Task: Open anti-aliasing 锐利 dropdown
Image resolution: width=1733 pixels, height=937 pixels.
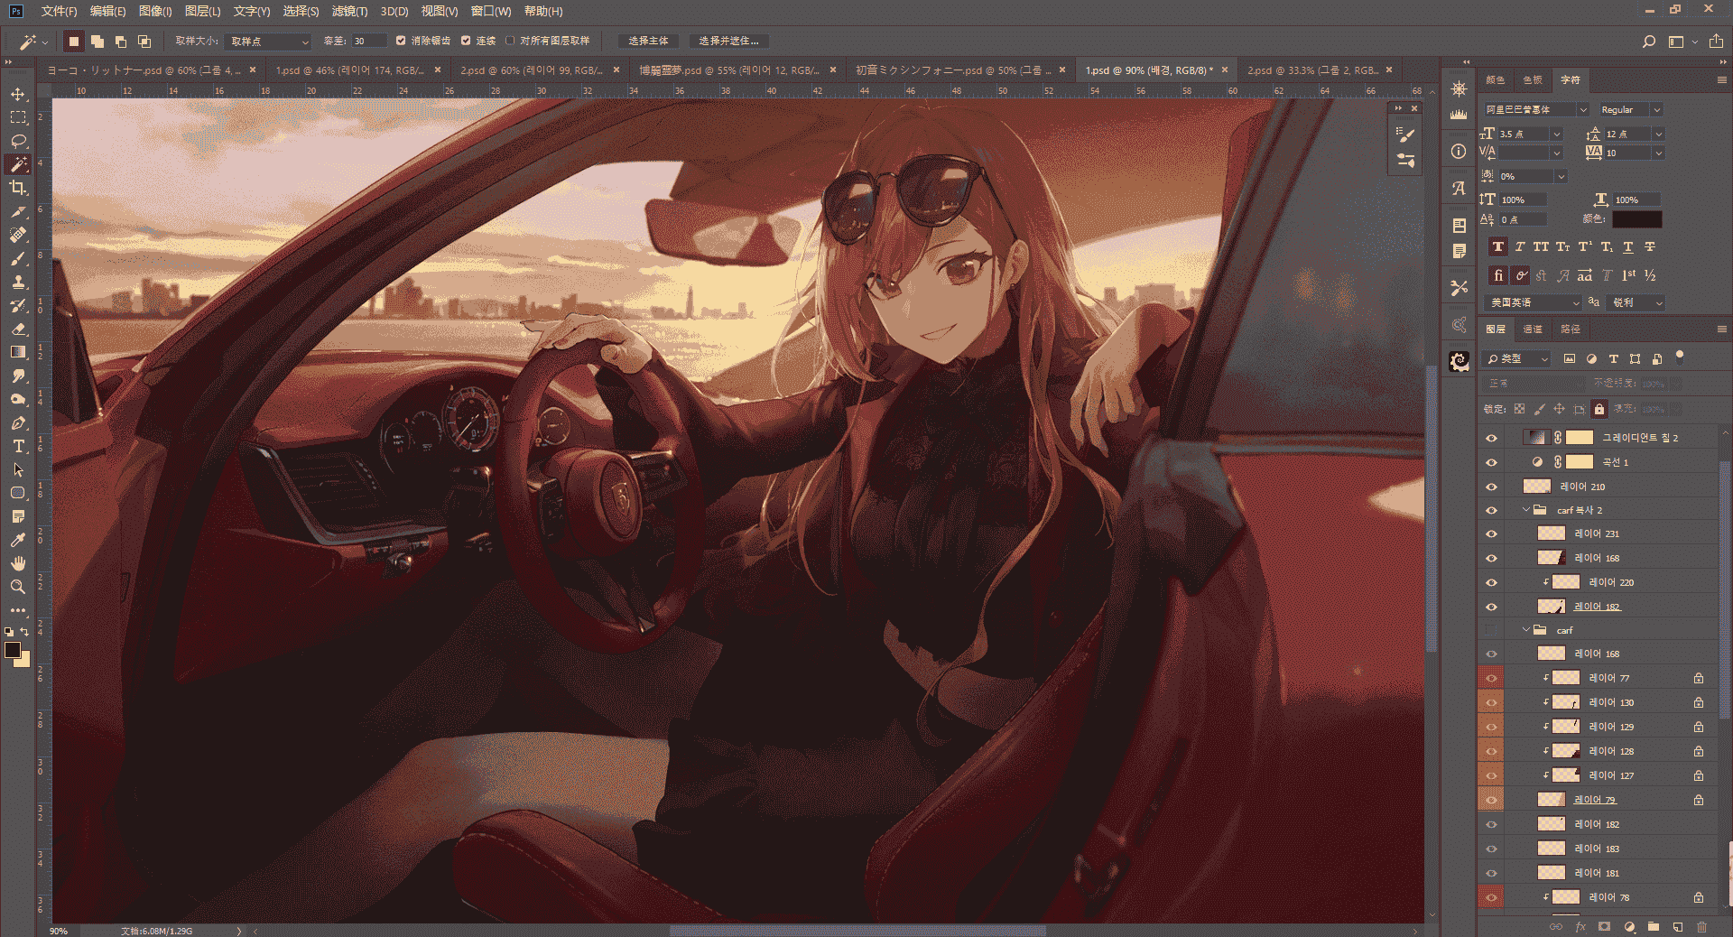Action: (x=1636, y=302)
